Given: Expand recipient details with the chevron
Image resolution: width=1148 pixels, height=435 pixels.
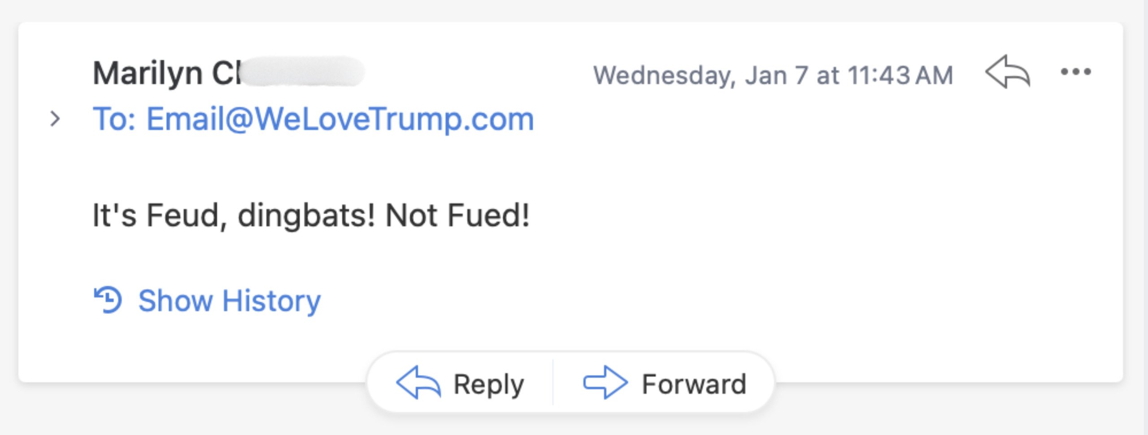Looking at the screenshot, I should pos(55,119).
